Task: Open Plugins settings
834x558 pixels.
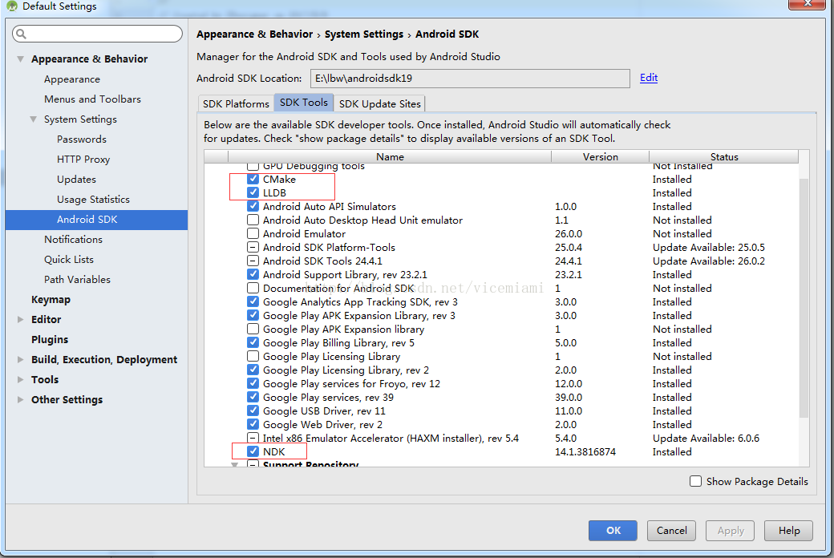Action: (50, 339)
